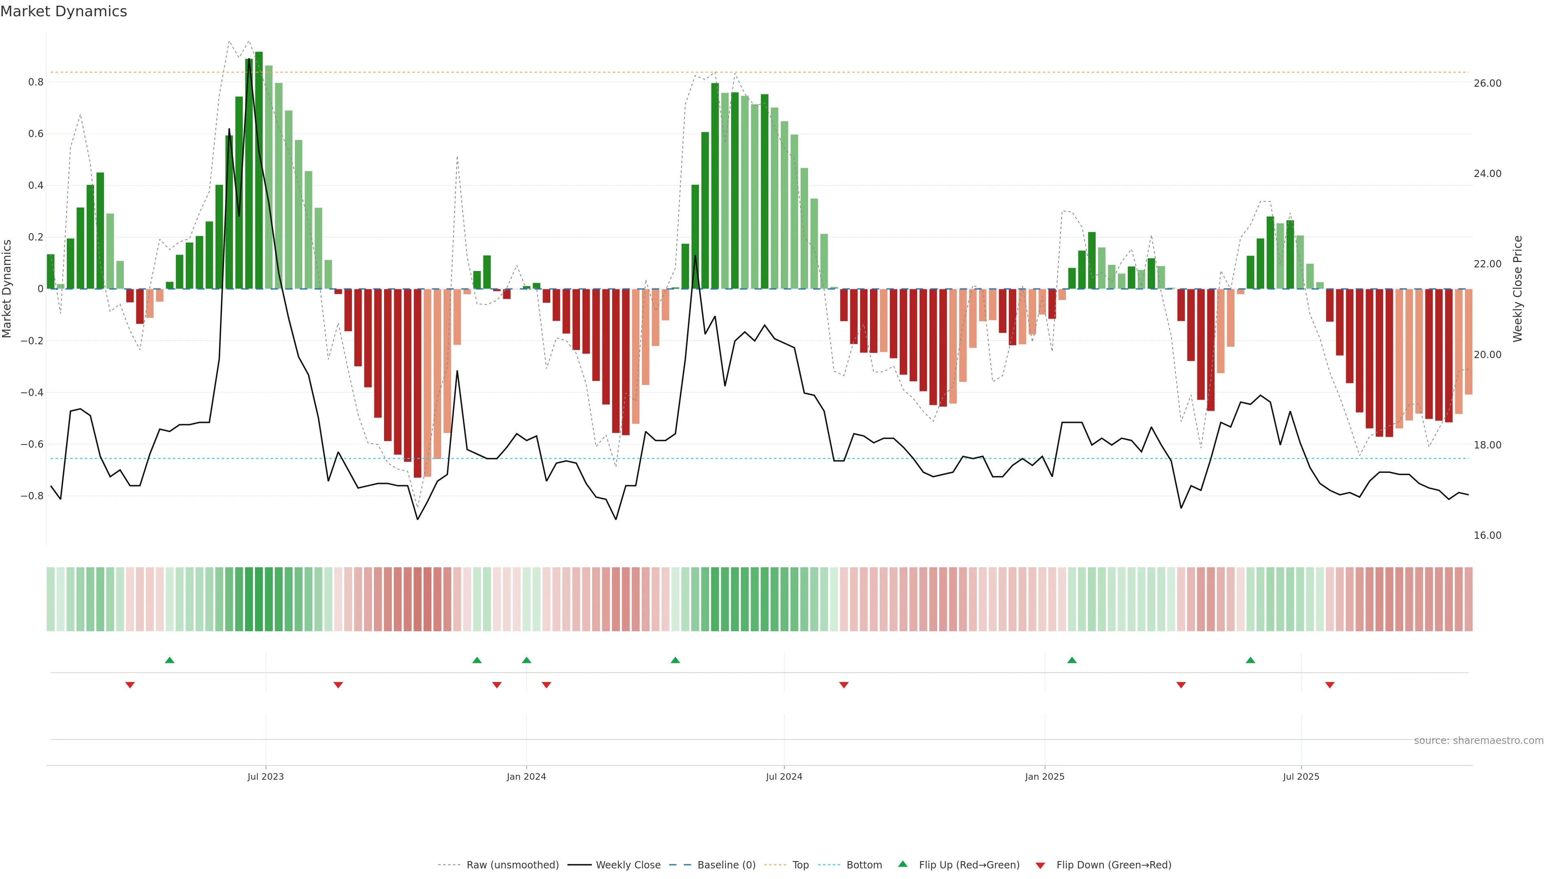Screen dimensions: 1564x879
Task: Click green flip-up marker just after Jan 2025
Action: coord(1072,660)
